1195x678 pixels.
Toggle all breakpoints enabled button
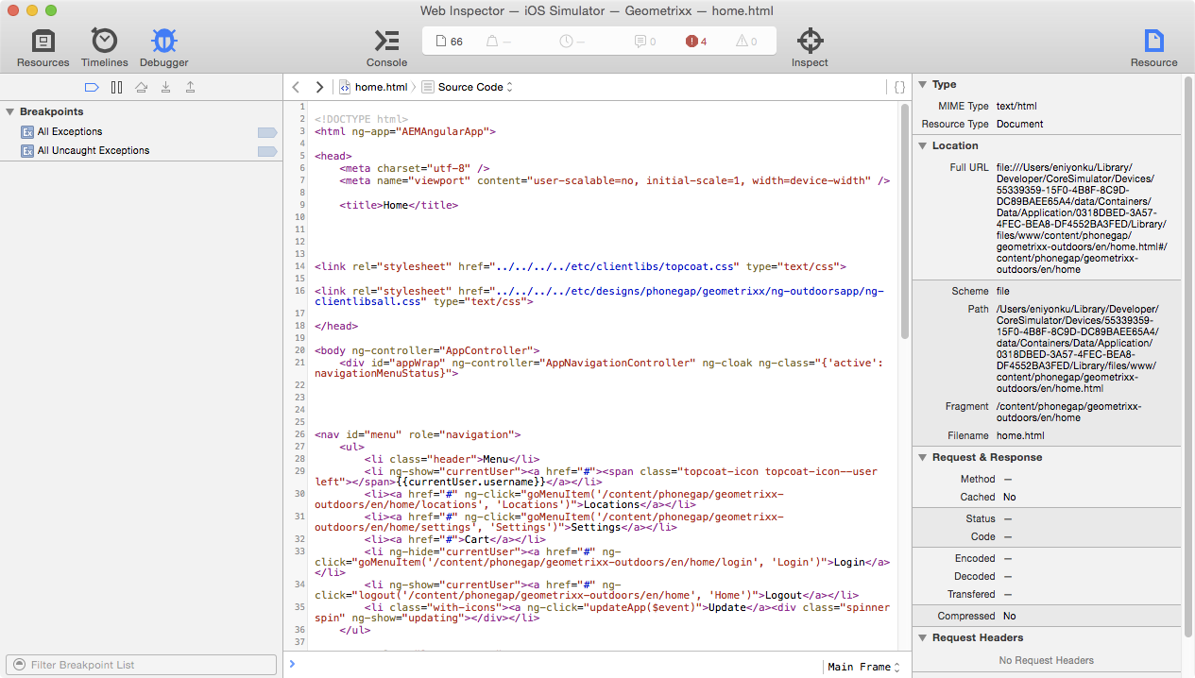[x=92, y=87]
